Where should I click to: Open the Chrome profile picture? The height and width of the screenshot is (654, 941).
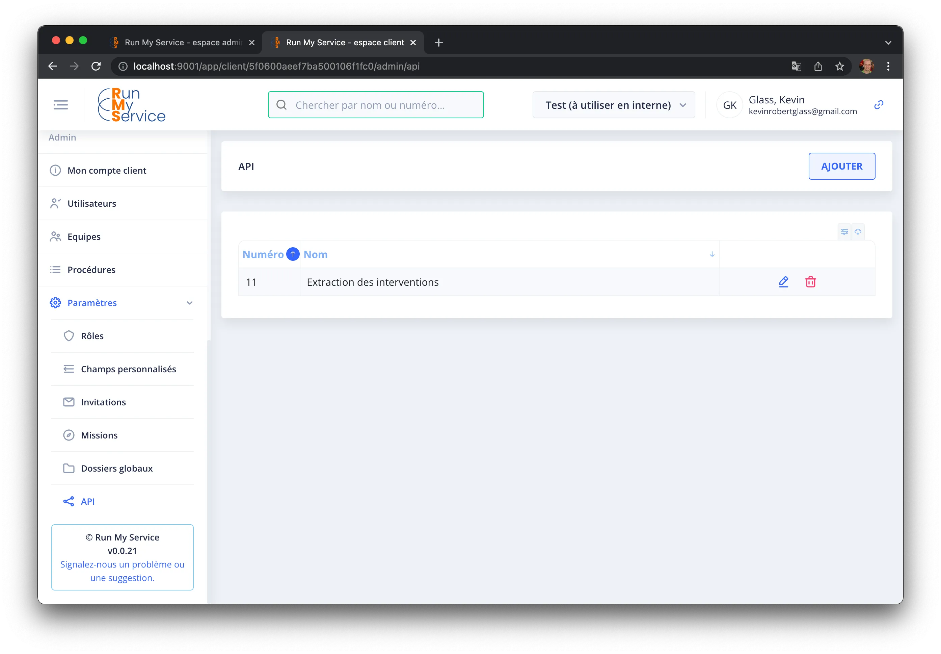click(x=866, y=66)
